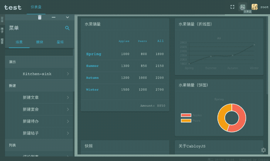Delete panel with trash icon
The image size is (270, 161).
pyautogui.click(x=40, y=17)
